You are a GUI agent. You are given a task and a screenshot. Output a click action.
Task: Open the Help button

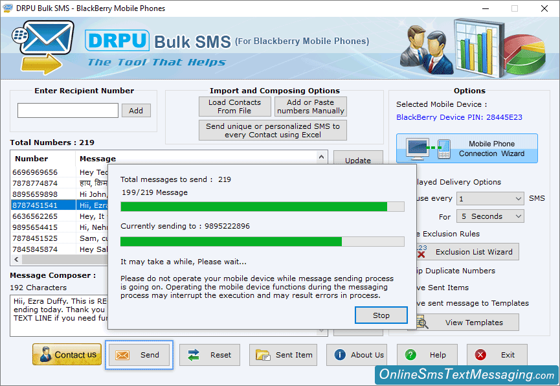pos(427,355)
